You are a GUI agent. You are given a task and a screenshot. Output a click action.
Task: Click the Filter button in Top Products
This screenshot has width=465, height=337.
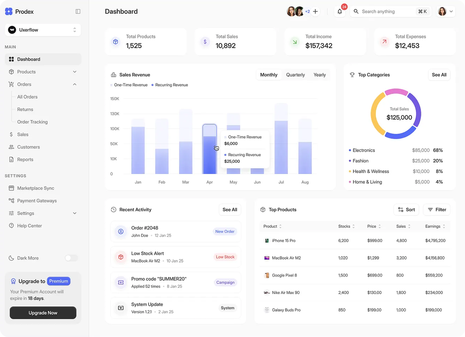(x=437, y=210)
